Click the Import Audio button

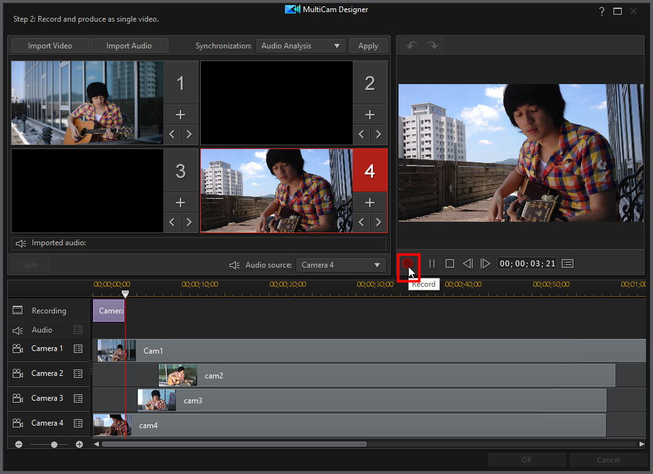129,46
